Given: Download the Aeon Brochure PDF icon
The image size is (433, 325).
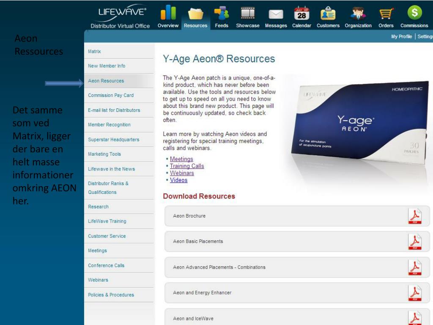Looking at the screenshot, I should [x=415, y=216].
